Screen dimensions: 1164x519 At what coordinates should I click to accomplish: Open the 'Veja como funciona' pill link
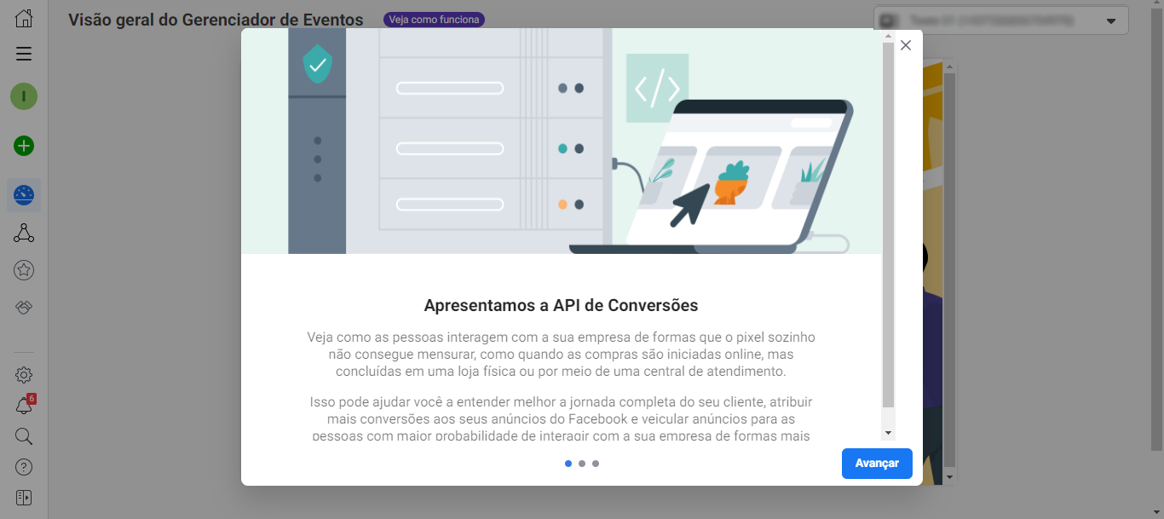[435, 20]
